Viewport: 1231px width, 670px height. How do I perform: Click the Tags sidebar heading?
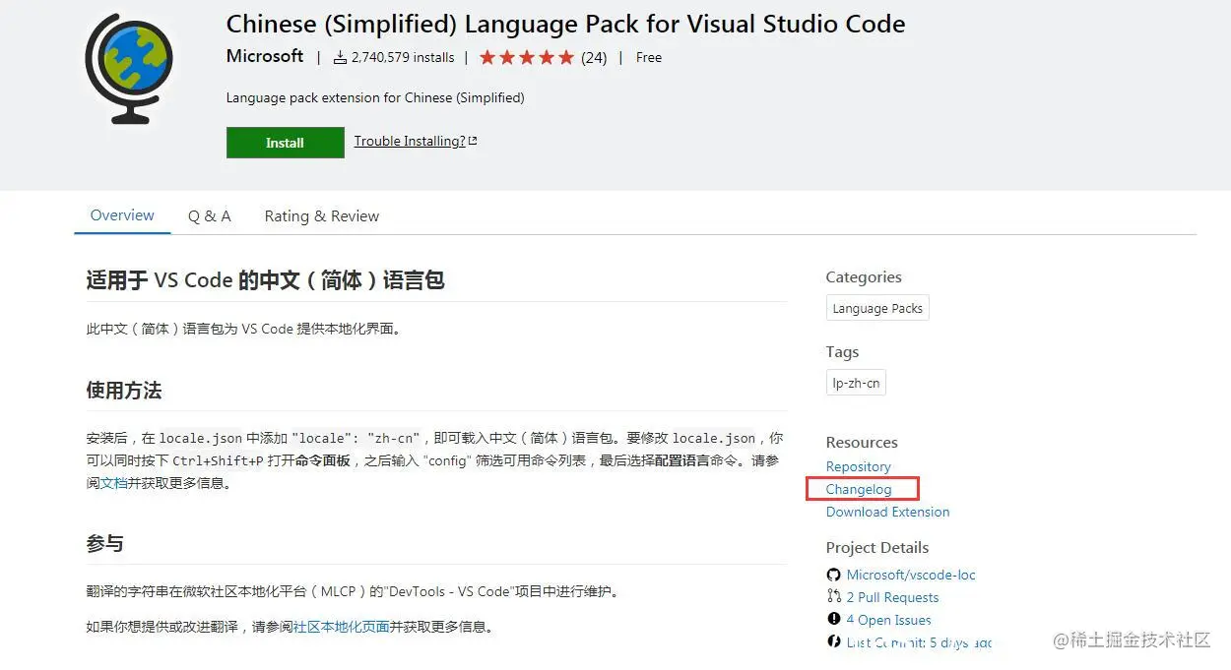842,352
